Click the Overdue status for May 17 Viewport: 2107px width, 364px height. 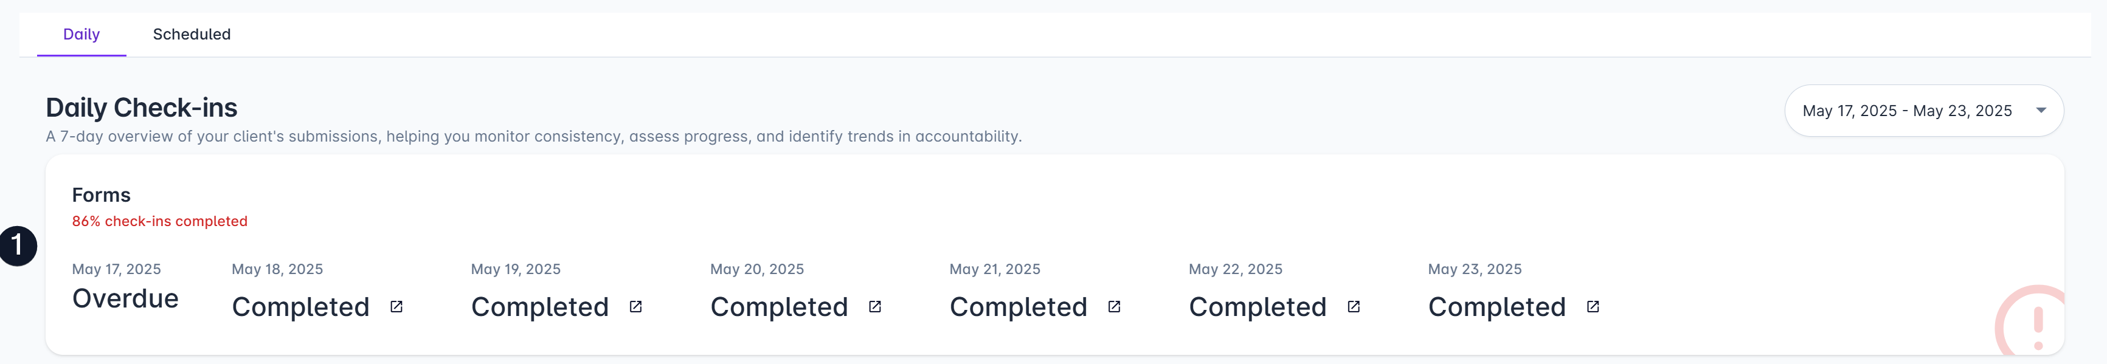click(125, 298)
